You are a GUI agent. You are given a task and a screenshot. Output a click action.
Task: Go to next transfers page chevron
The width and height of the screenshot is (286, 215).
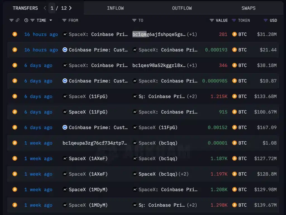(70, 8)
